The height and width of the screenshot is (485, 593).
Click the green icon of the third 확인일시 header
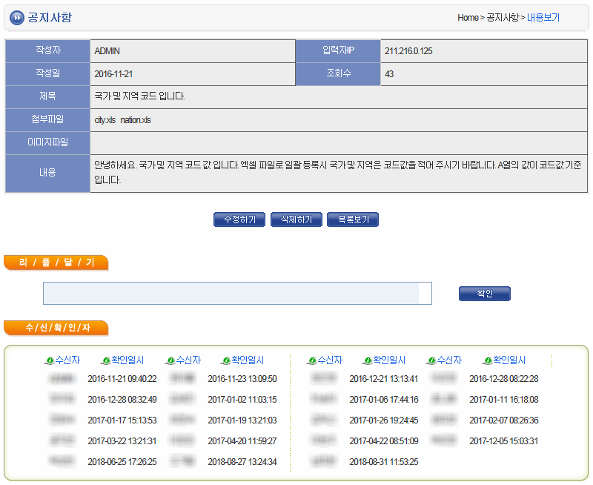[x=368, y=361]
